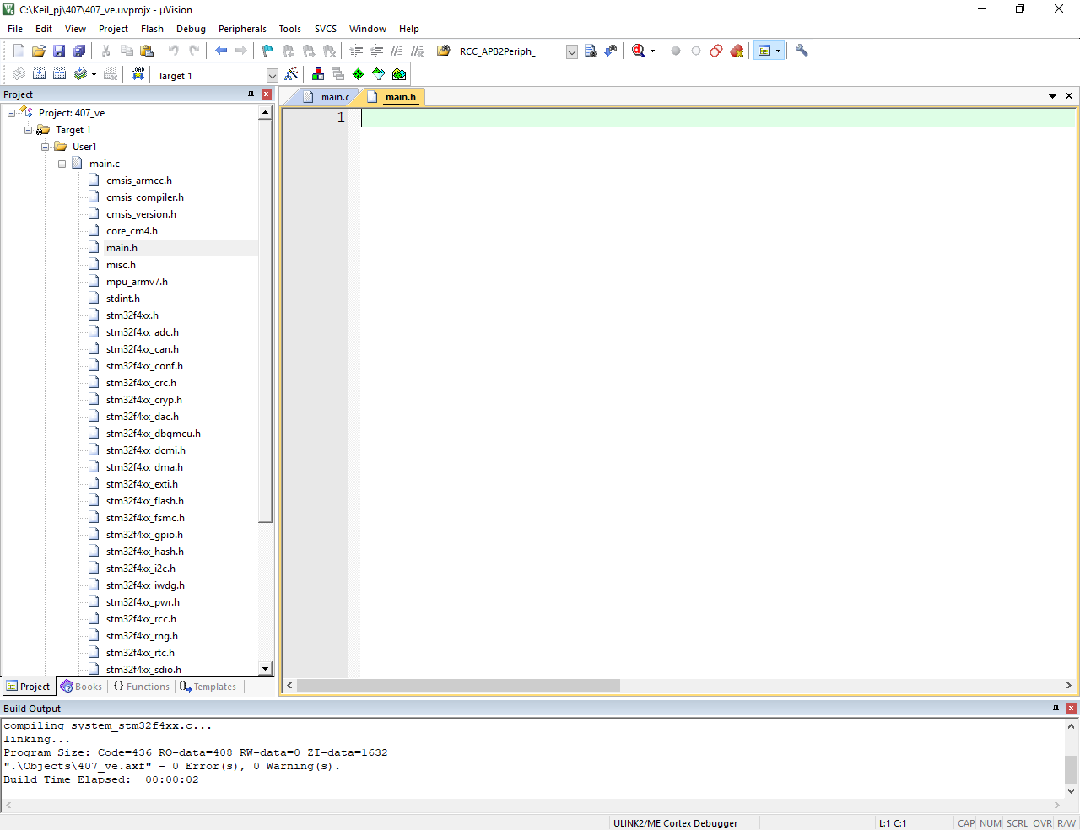Save the current file using floppy icon
1080x830 pixels.
pyautogui.click(x=59, y=51)
